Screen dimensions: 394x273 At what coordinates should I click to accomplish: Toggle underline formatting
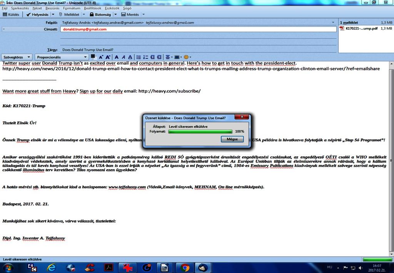click(x=130, y=57)
